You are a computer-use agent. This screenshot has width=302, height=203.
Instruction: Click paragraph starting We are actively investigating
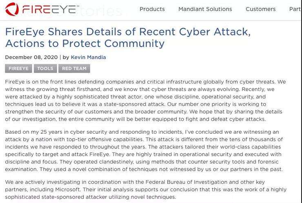[146, 190]
